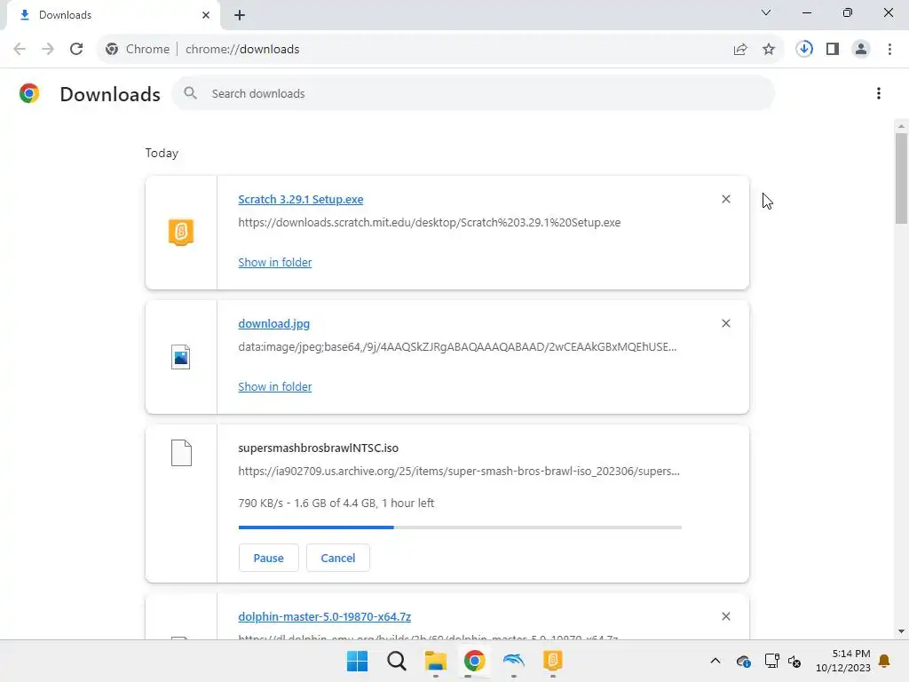This screenshot has height=682, width=909.
Task: Show Scratch setup in folder
Action: 275,262
